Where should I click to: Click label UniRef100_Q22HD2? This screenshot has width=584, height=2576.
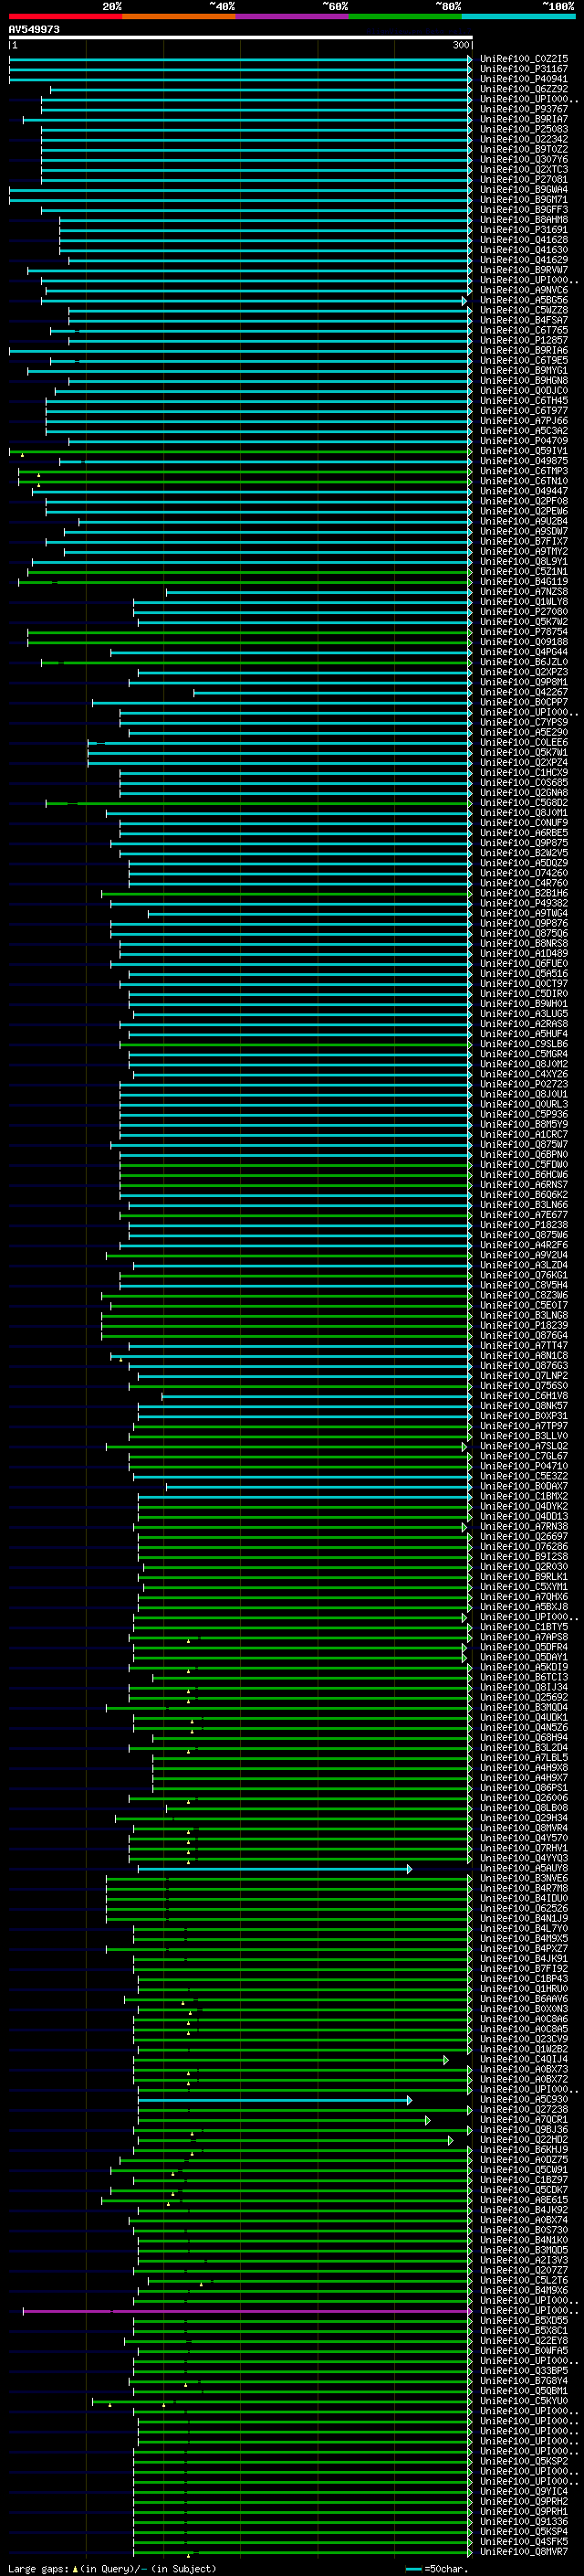(x=524, y=2139)
